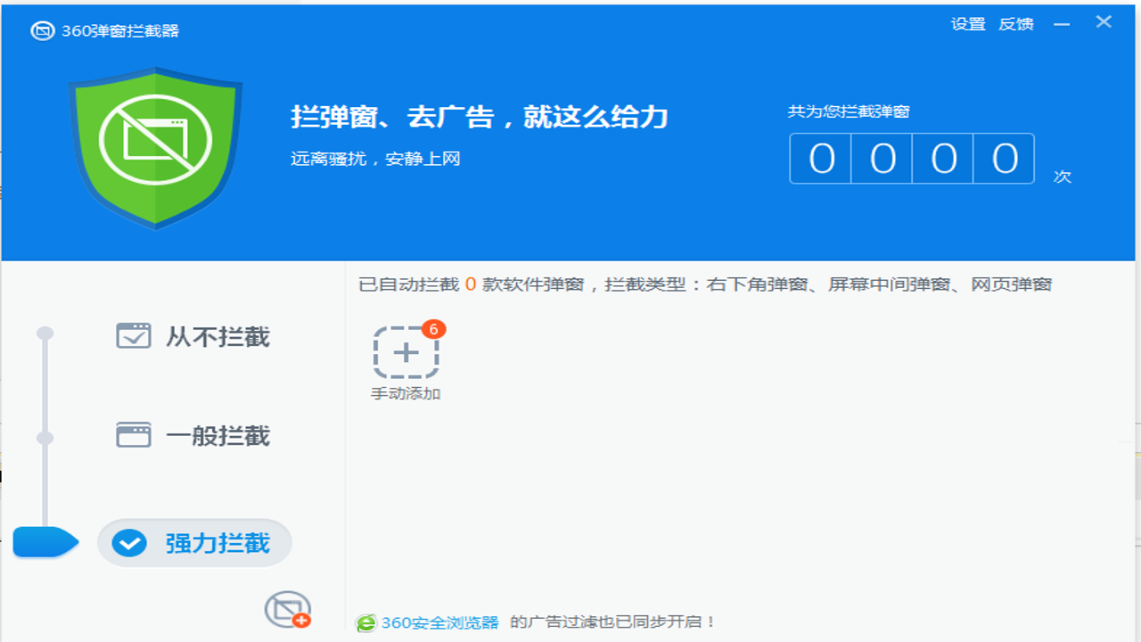The image size is (1141, 642).
Task: Click the 360弹窗拦截器 logo icon in title bar
Action: (43, 31)
